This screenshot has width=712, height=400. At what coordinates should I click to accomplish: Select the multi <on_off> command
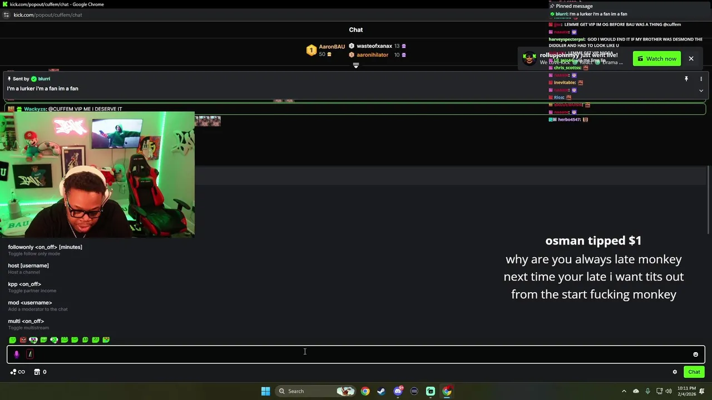(28, 324)
